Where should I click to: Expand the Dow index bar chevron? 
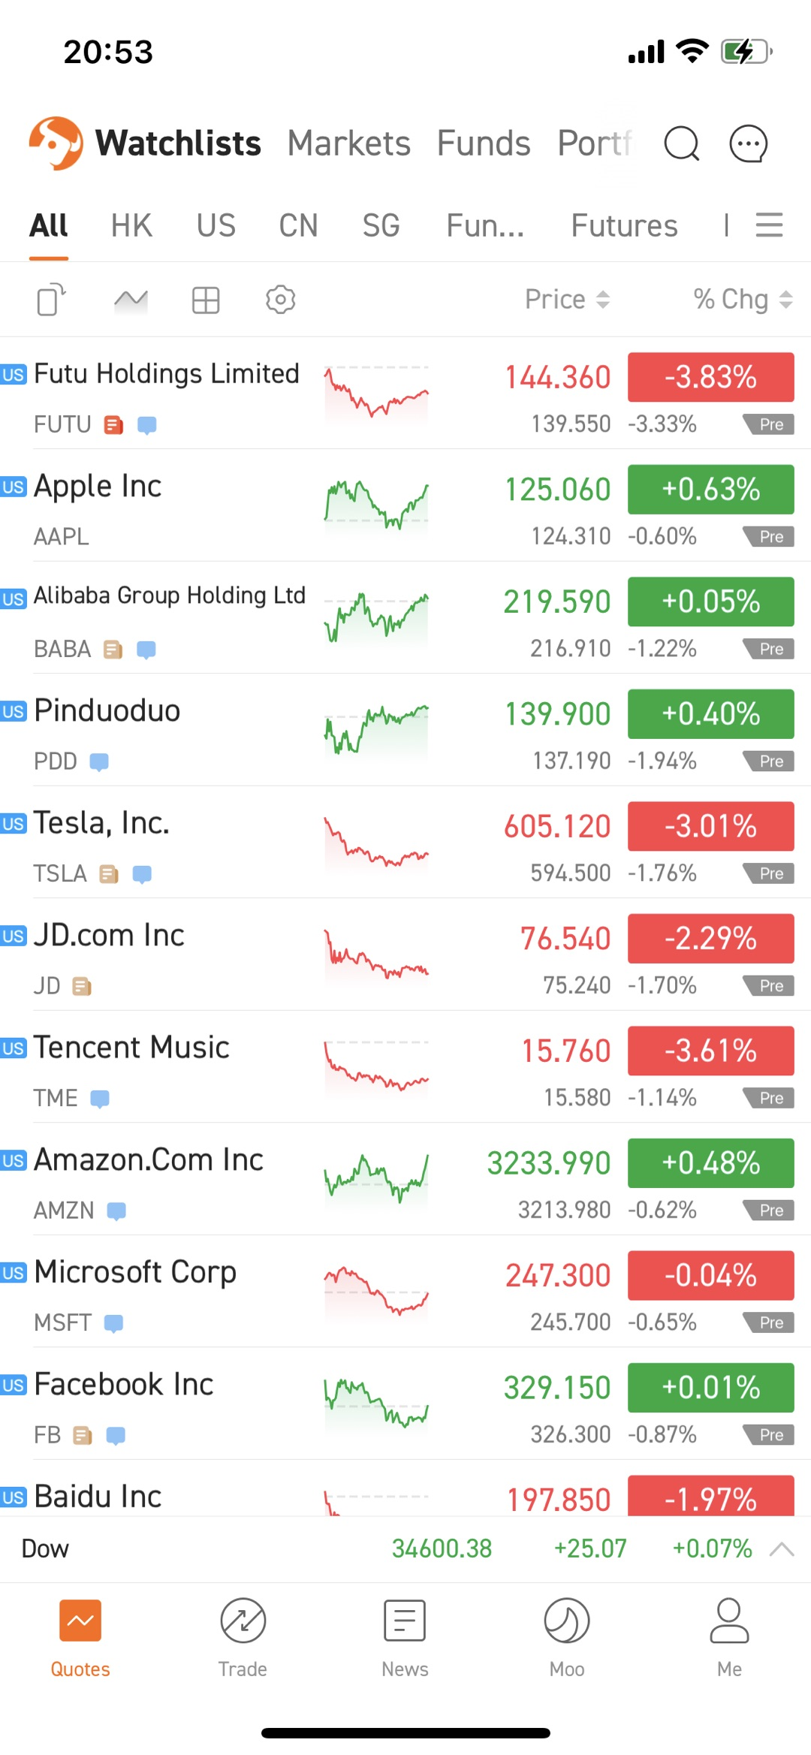(x=782, y=1548)
